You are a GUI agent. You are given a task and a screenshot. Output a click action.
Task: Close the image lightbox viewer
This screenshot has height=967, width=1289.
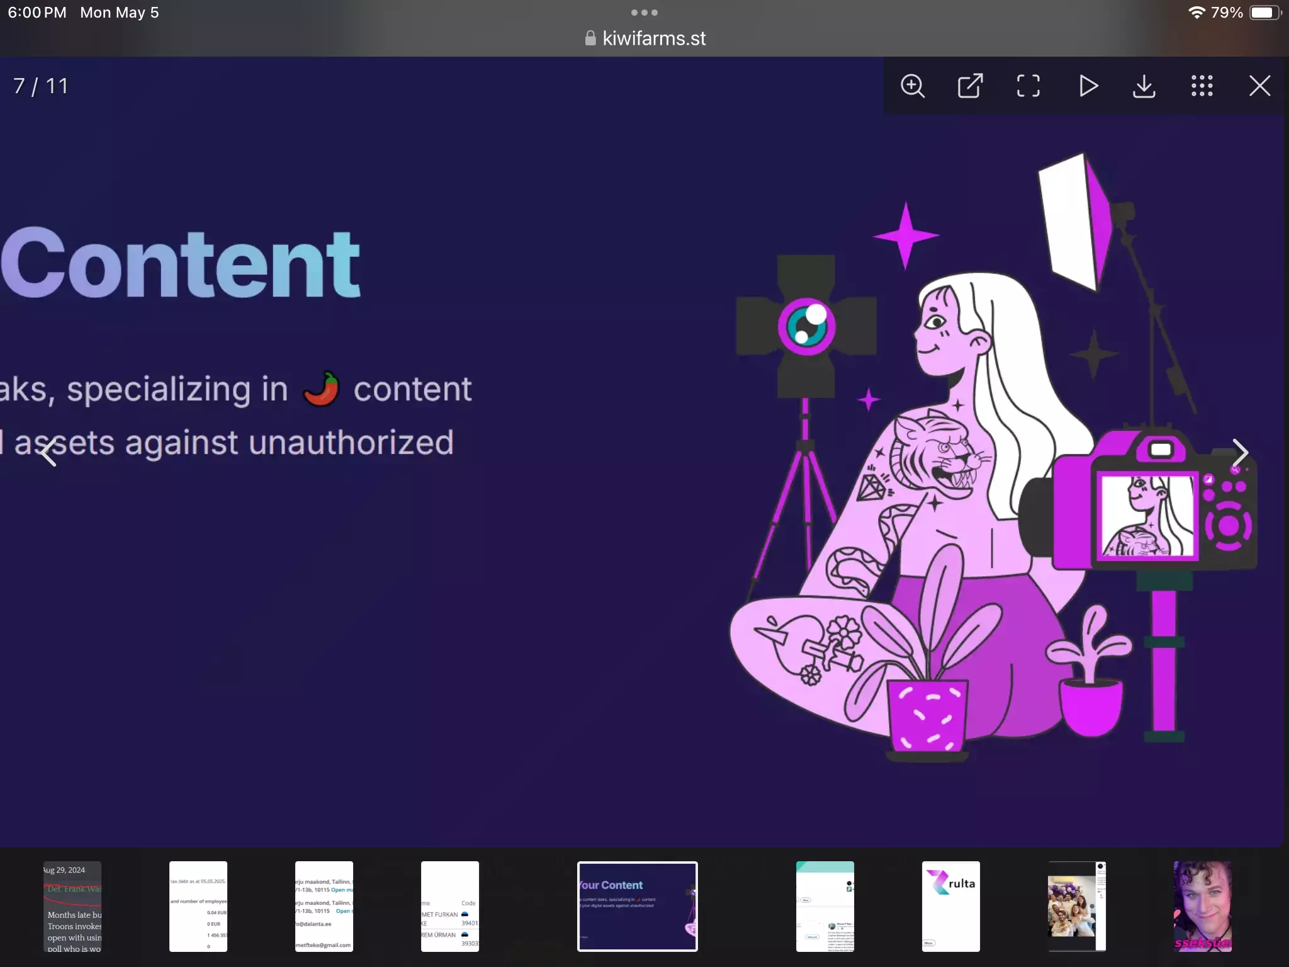point(1260,86)
